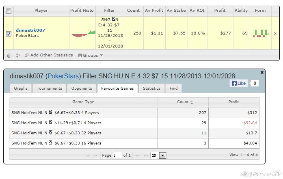Close the dimastik007 details panel
This screenshot has height=179, width=283.
[x=262, y=72]
